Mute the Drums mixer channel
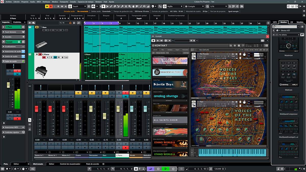This screenshot has height=172, width=306. coord(78,93)
